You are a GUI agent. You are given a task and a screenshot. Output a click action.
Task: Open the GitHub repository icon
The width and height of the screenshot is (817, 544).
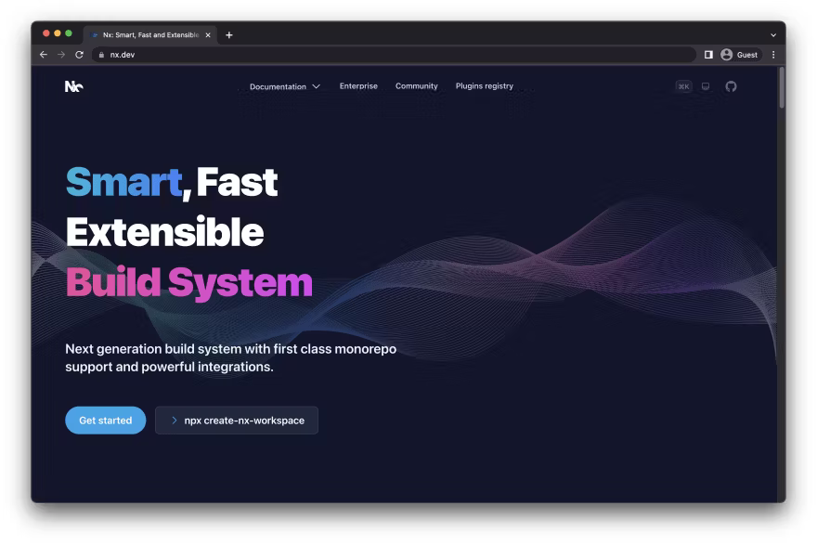(731, 86)
